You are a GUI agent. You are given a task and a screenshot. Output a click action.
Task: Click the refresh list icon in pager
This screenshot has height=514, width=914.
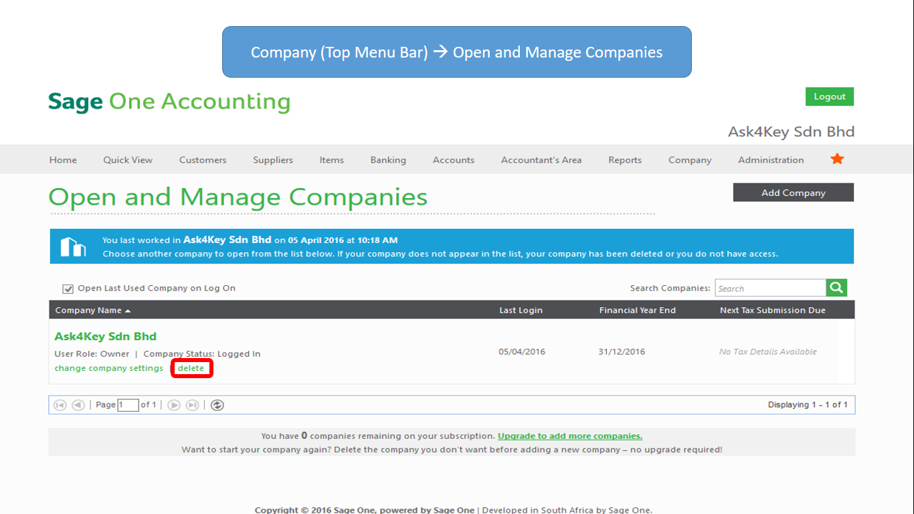[x=217, y=405]
